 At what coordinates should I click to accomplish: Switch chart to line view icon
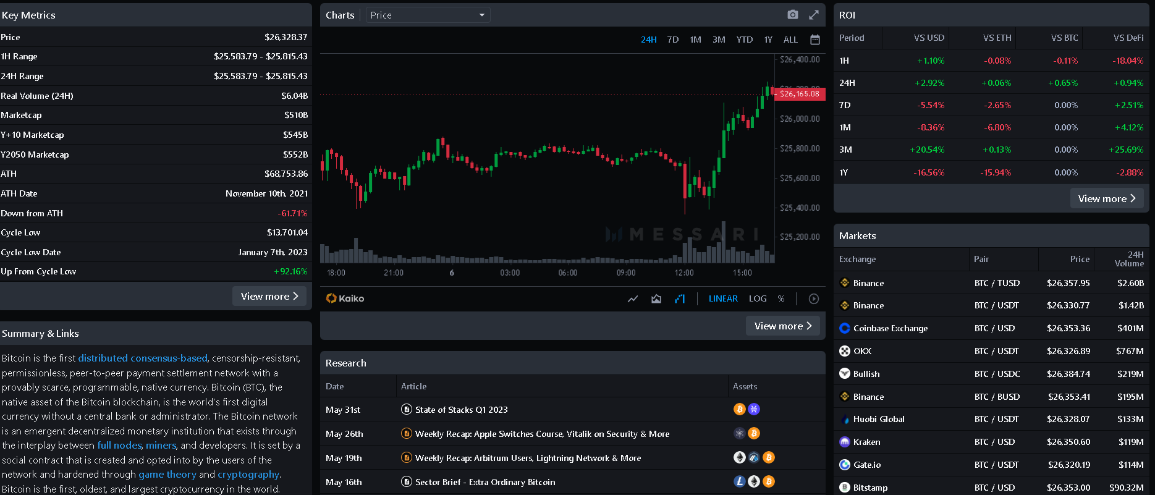tap(633, 298)
